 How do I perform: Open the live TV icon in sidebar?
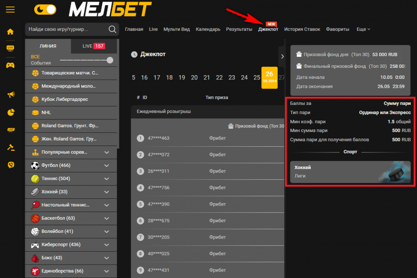(10, 48)
